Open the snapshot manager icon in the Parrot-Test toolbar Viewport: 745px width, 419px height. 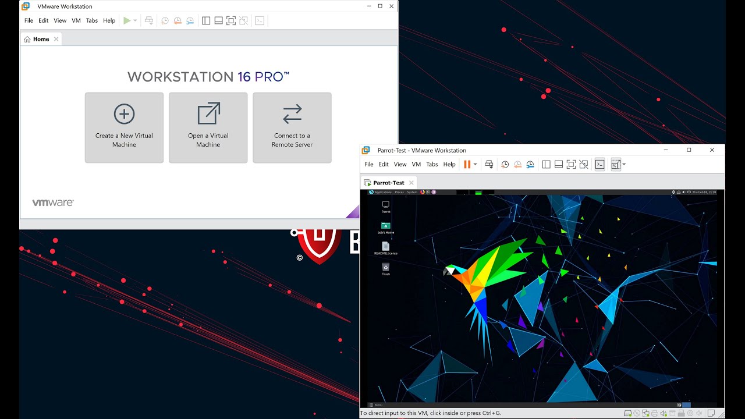[x=530, y=165]
